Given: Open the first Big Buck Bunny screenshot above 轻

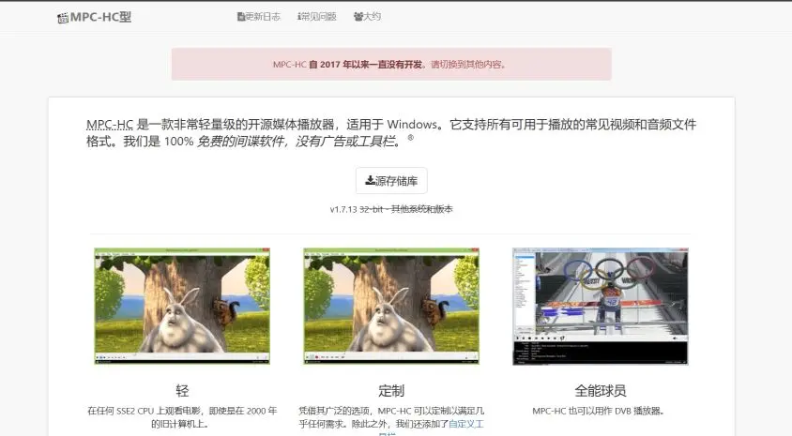Looking at the screenshot, I should pyautogui.click(x=182, y=306).
